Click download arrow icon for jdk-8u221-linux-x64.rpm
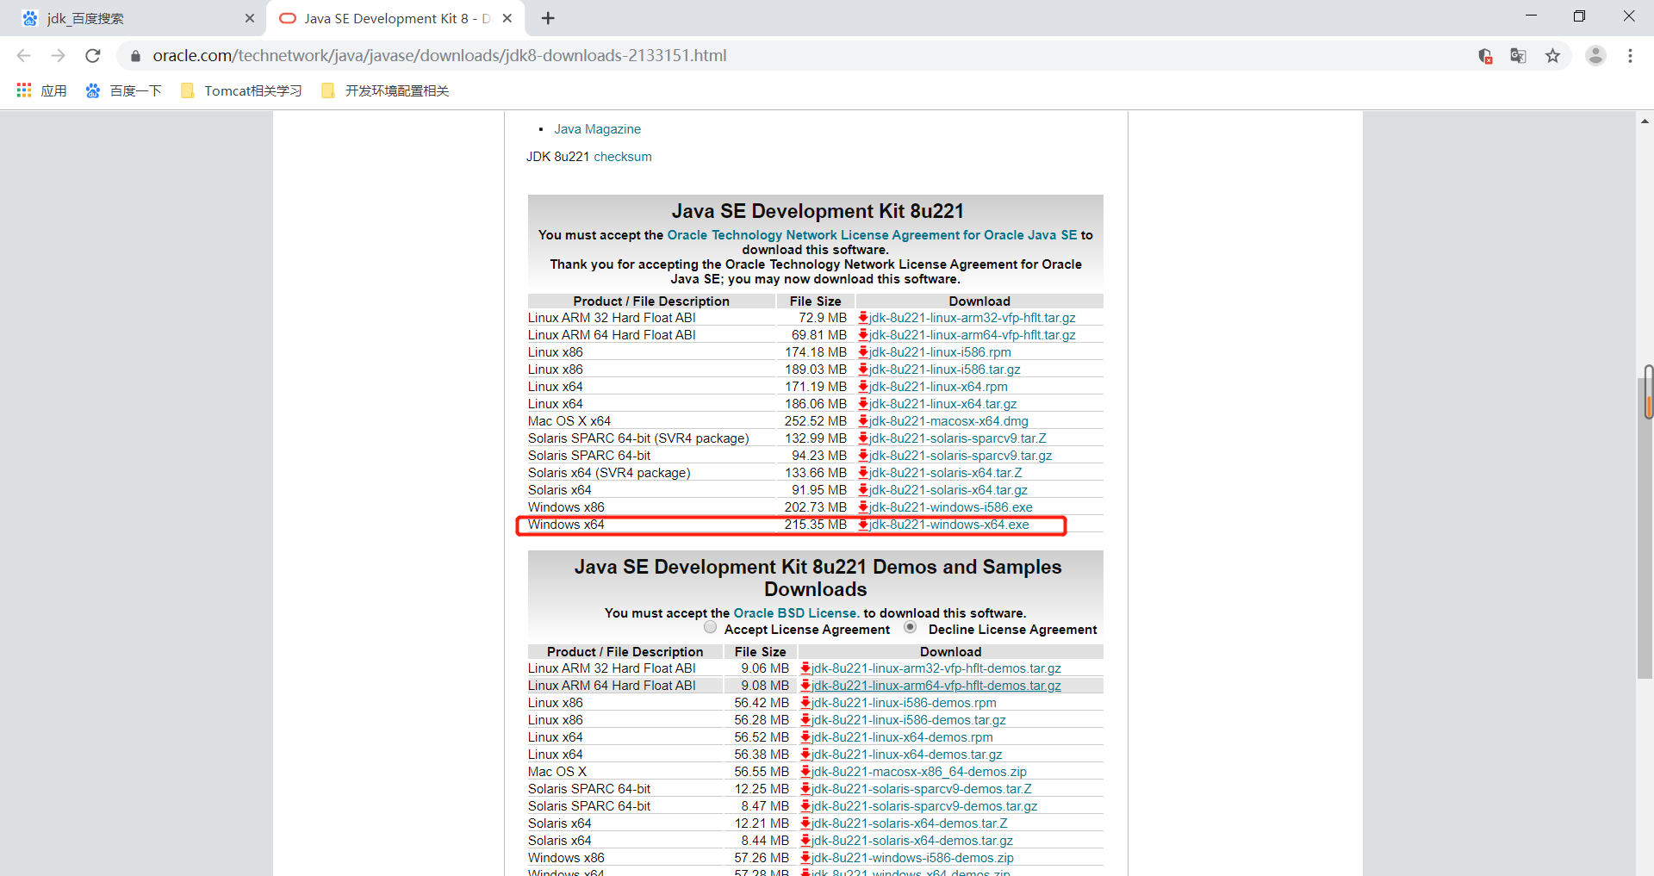The image size is (1654, 876). [x=863, y=387]
